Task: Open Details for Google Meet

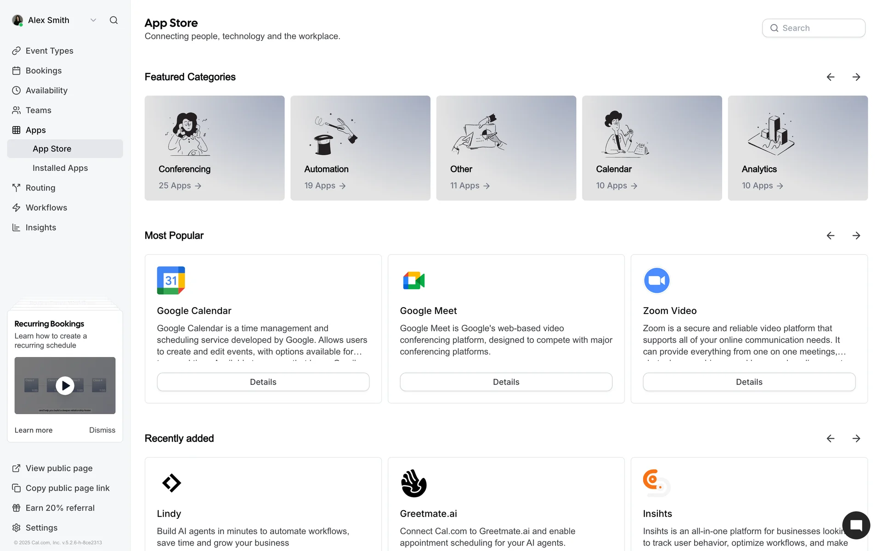Action: click(506, 382)
